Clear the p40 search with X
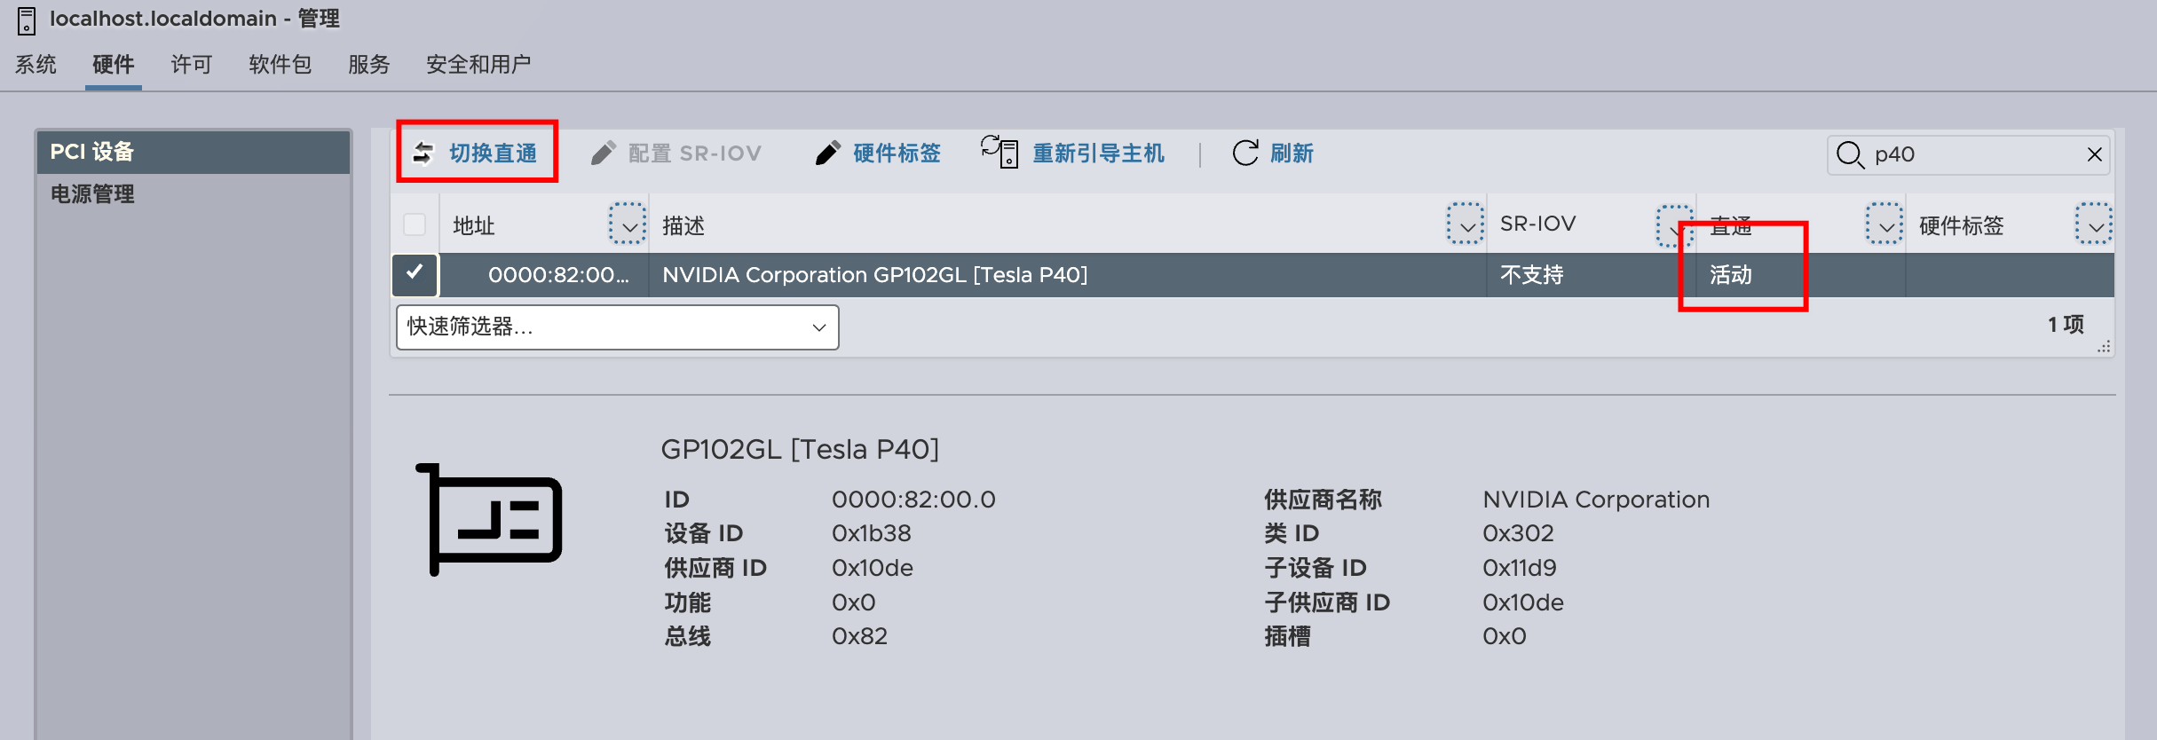 tap(2094, 154)
